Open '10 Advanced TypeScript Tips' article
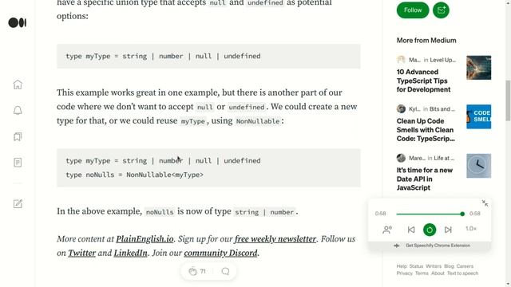511x287 pixels. [424, 81]
